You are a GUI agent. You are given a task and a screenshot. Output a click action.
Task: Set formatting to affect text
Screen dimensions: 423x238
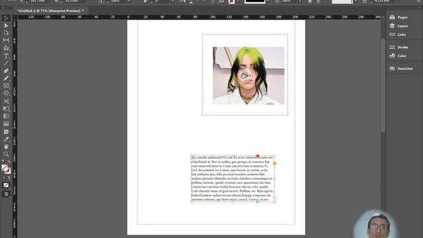(x=9, y=178)
